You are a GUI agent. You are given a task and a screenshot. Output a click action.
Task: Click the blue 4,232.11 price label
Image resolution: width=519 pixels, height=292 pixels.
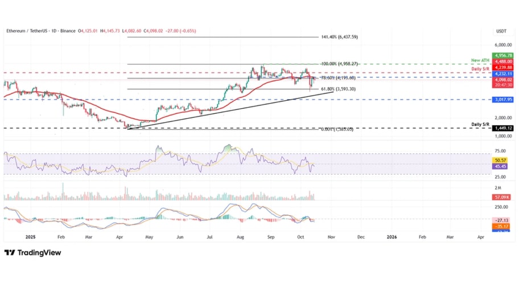pyautogui.click(x=504, y=74)
